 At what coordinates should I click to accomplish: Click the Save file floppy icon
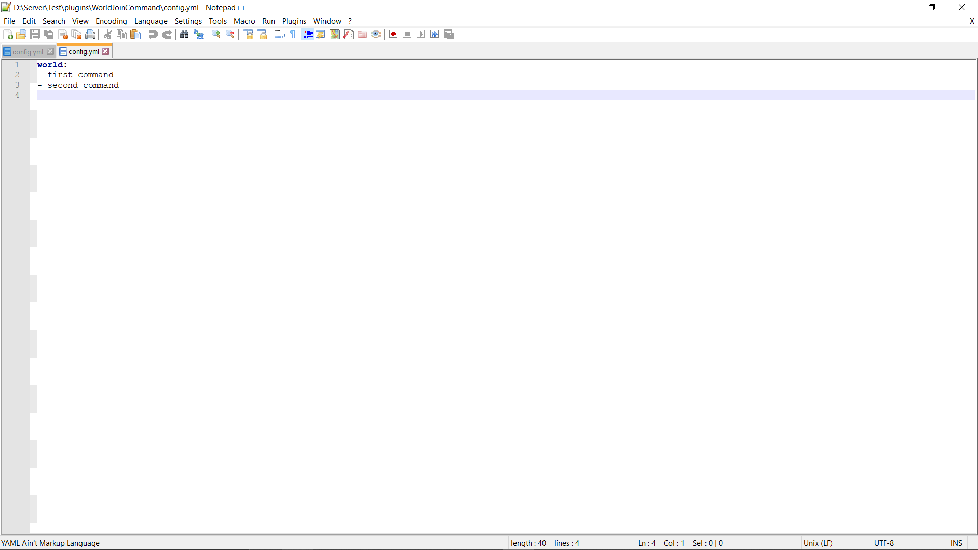[x=35, y=34]
